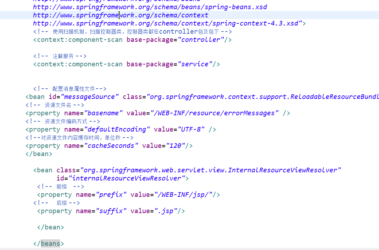Click the spring-beans.xsd schema URL line

click(150, 7)
